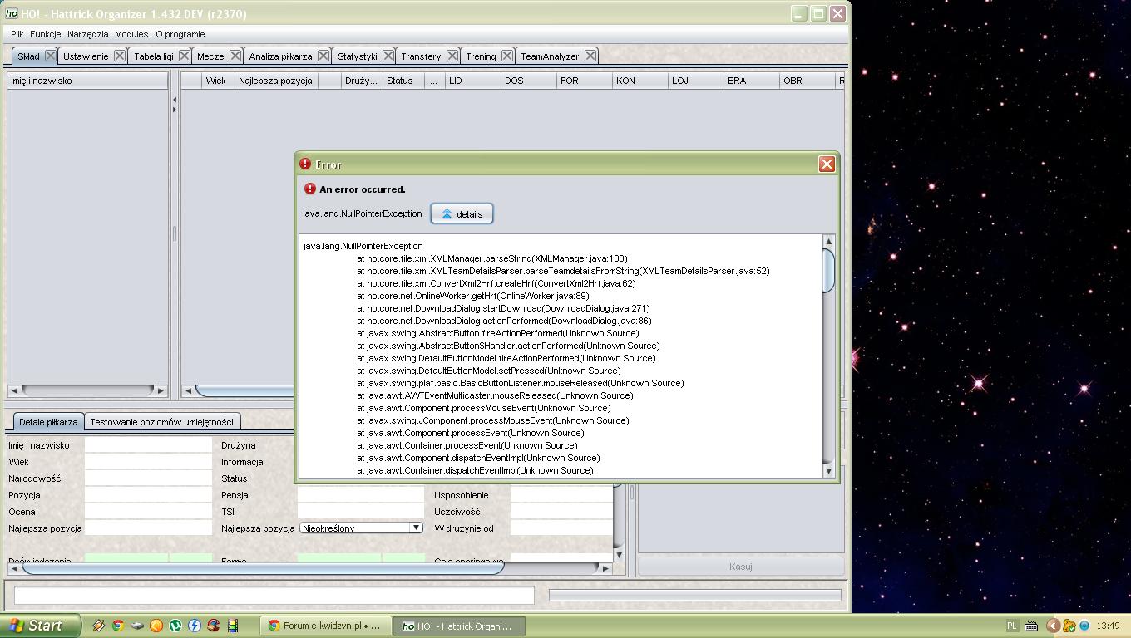Click the Start button

(x=40, y=626)
